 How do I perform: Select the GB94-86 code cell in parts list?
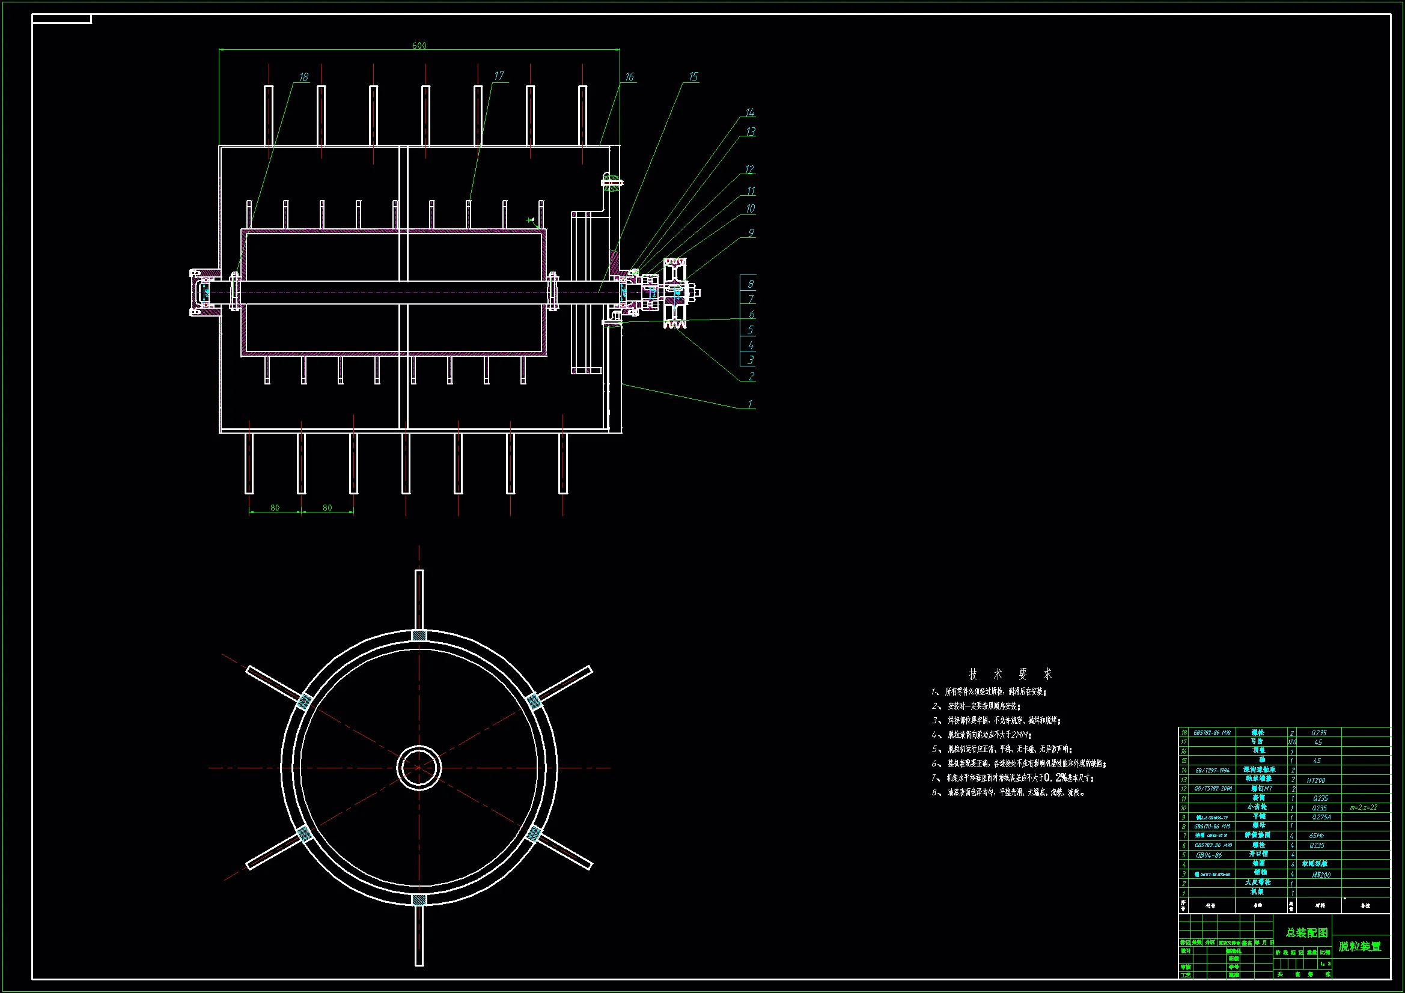(x=1208, y=855)
